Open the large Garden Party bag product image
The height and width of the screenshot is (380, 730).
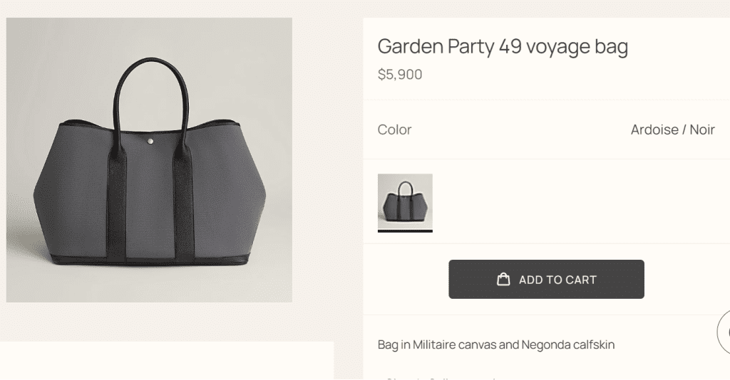click(149, 160)
